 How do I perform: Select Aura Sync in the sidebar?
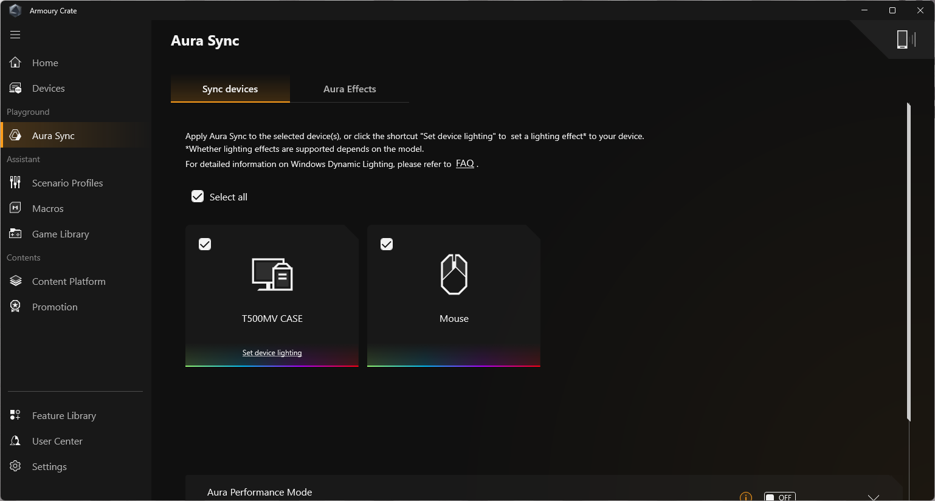coord(76,135)
